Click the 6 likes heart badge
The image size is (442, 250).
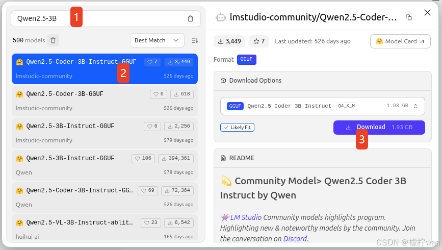coord(152,126)
